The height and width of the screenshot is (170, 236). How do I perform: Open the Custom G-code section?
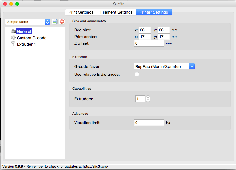[x=32, y=38]
